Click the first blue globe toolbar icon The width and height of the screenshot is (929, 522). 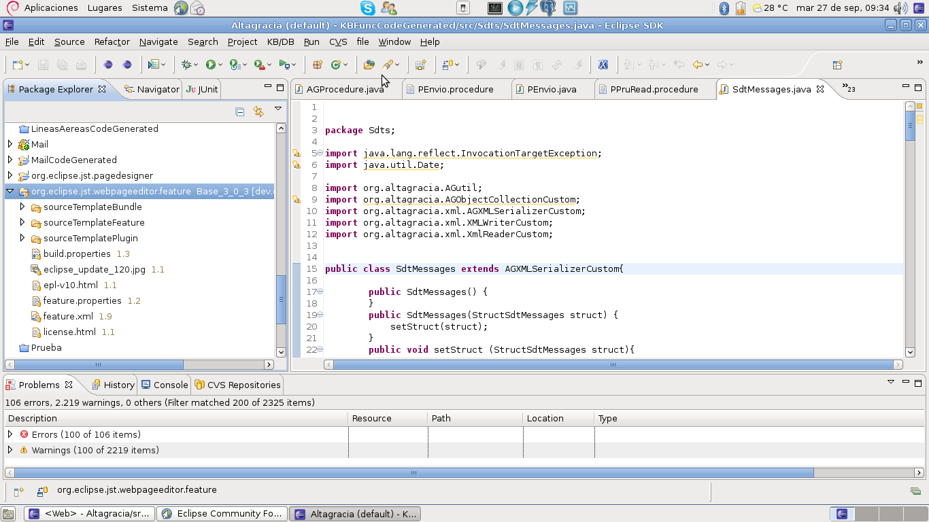click(x=108, y=65)
